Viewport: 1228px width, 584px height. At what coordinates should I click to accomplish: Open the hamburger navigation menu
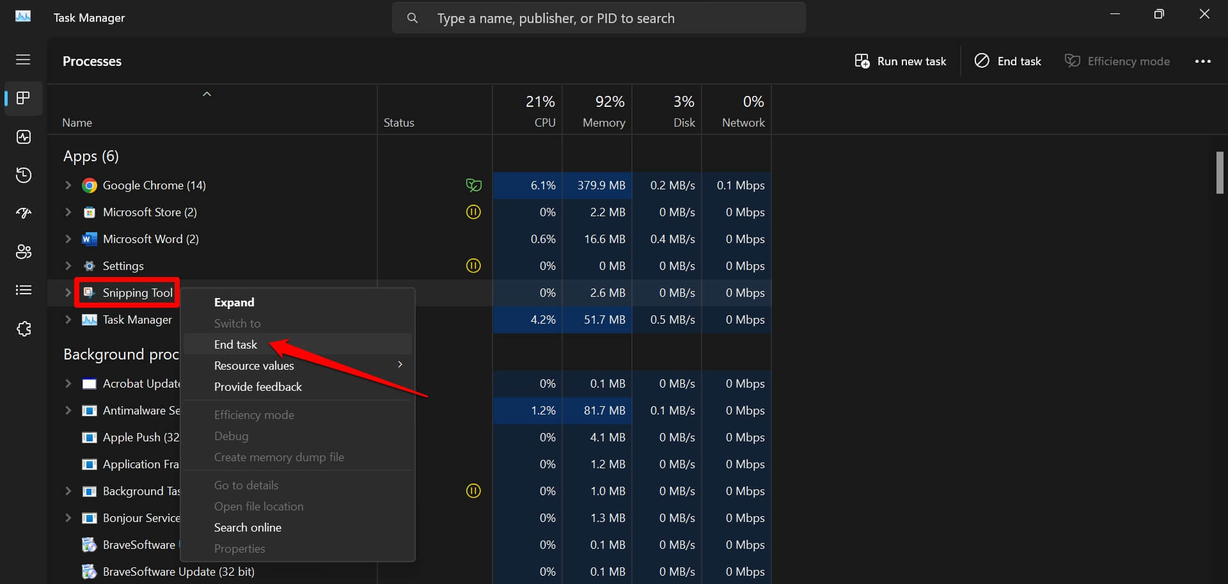(x=23, y=59)
